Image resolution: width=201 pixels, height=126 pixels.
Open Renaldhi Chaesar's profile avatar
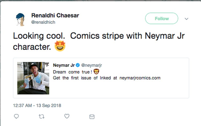pos(20,19)
